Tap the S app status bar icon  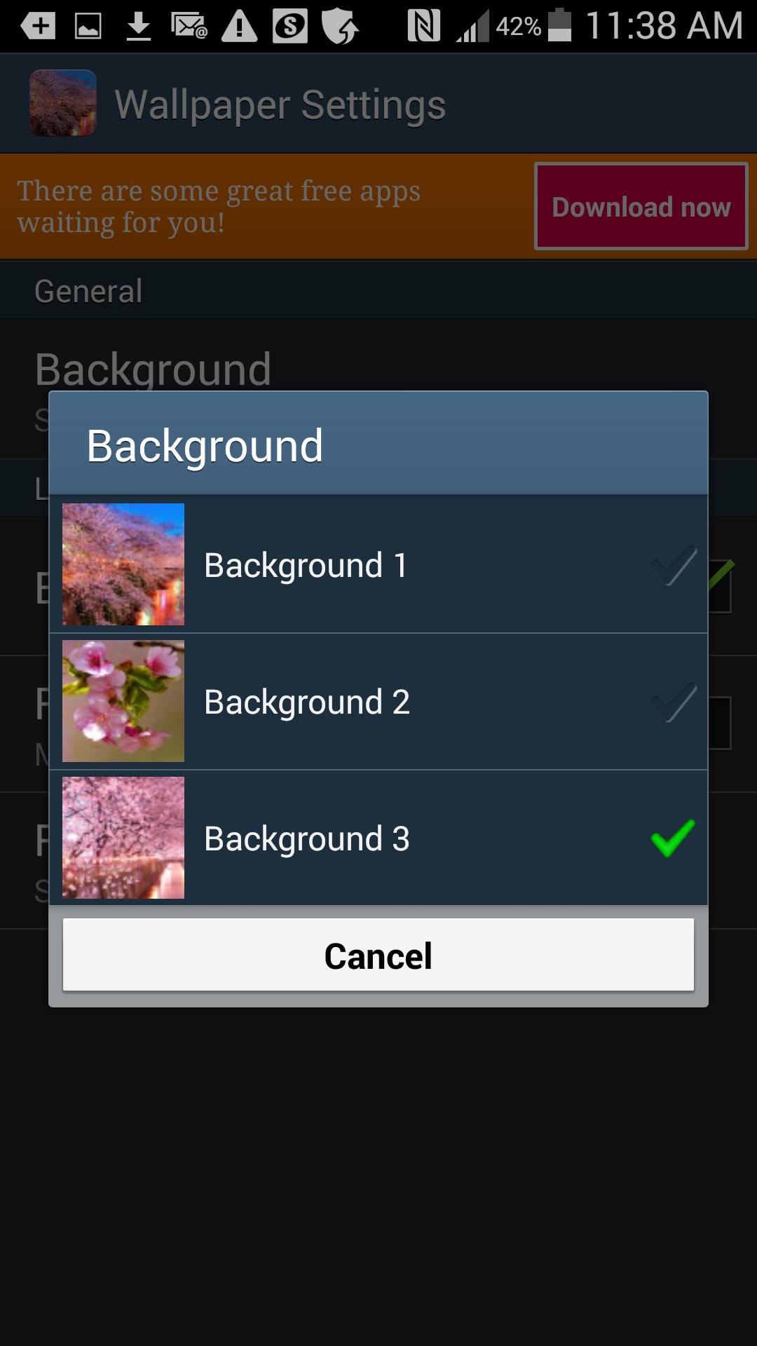pos(290,27)
